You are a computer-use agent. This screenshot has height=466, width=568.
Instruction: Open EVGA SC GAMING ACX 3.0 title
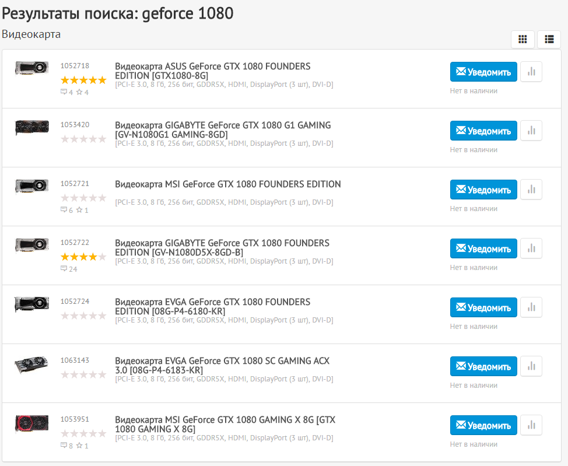coord(222,365)
